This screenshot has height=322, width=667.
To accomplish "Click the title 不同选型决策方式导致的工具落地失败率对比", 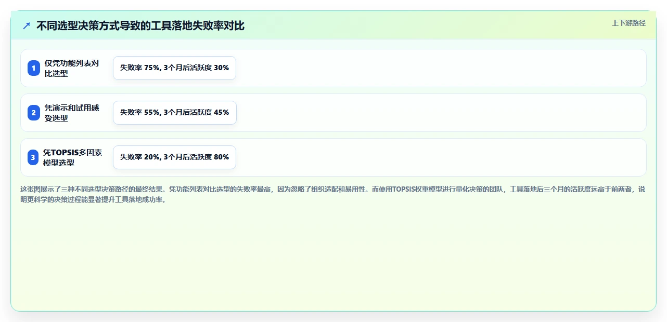I will [140, 26].
